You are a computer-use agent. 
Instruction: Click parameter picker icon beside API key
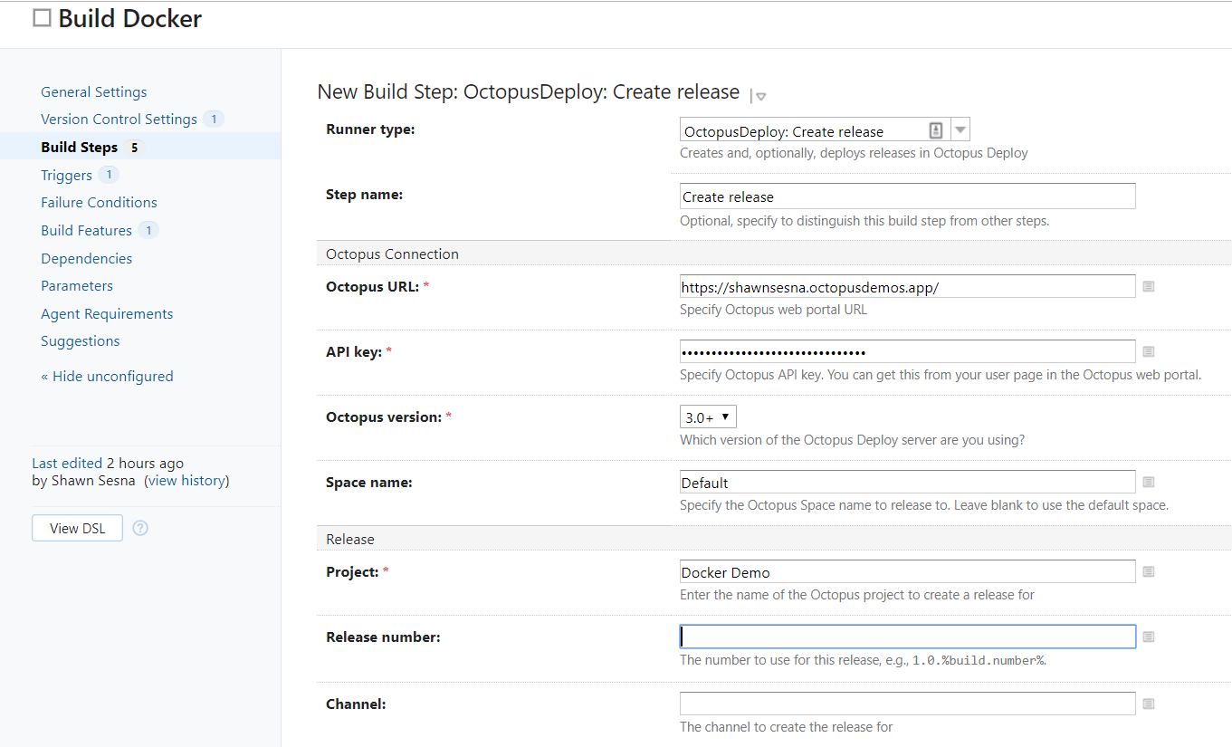(1148, 351)
